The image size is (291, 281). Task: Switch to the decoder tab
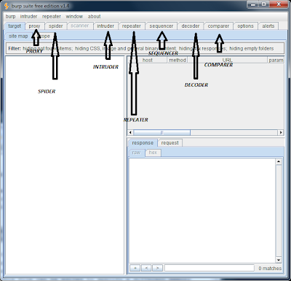point(191,26)
